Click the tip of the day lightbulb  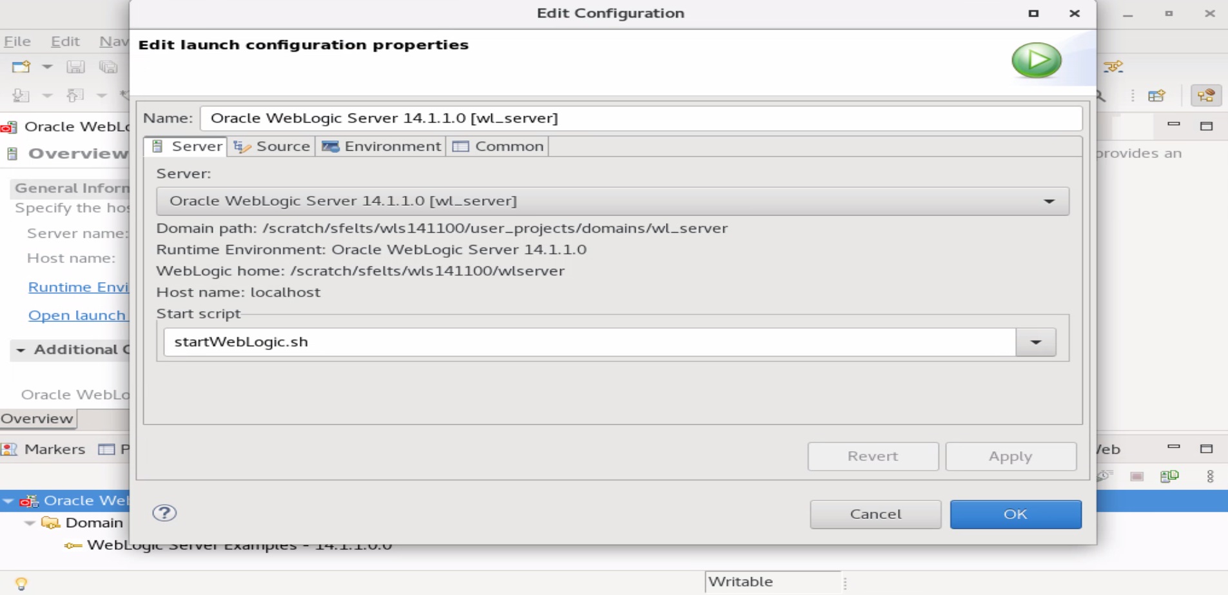point(21,583)
